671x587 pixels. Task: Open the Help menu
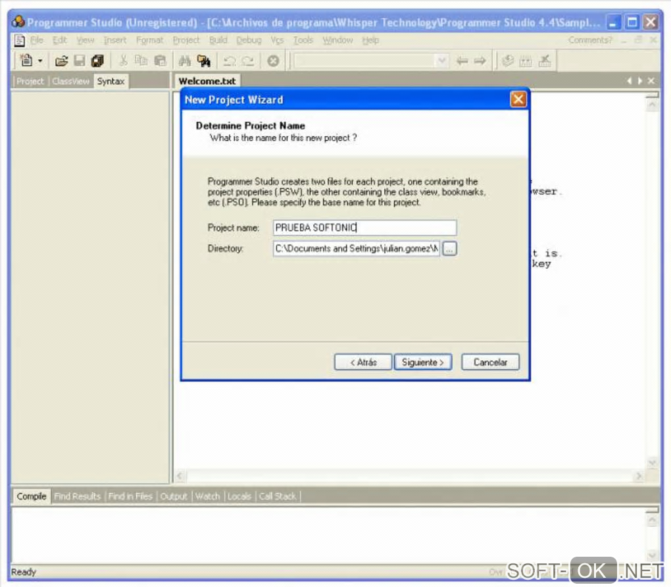[x=370, y=40]
